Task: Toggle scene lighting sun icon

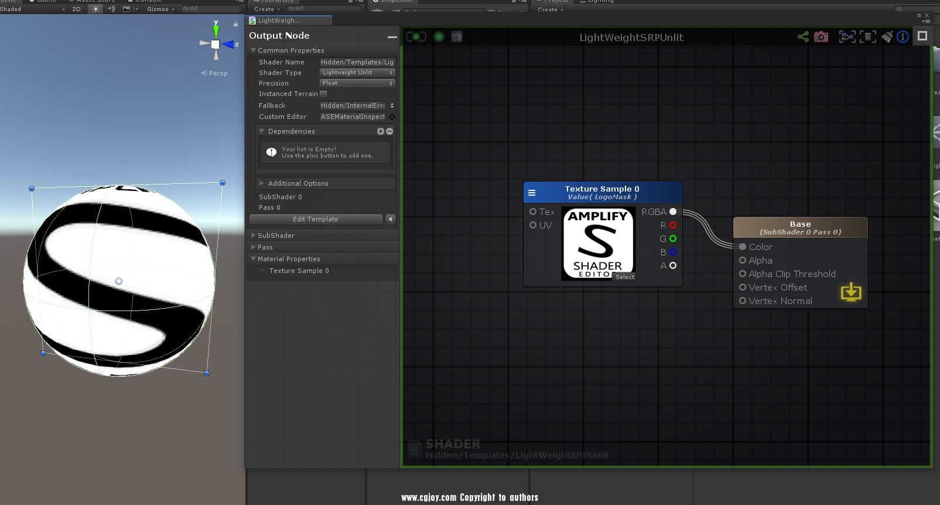Action: pyautogui.click(x=96, y=9)
